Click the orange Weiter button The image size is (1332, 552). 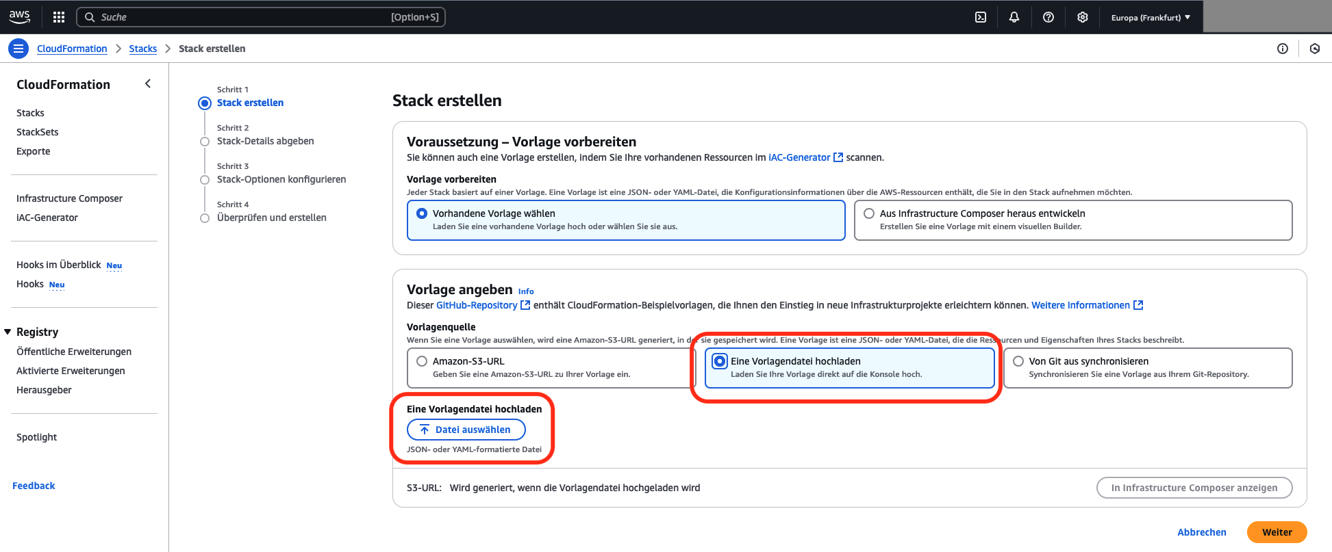pyautogui.click(x=1277, y=532)
